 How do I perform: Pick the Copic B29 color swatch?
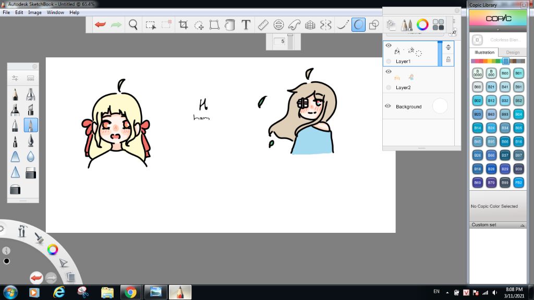[x=505, y=169]
